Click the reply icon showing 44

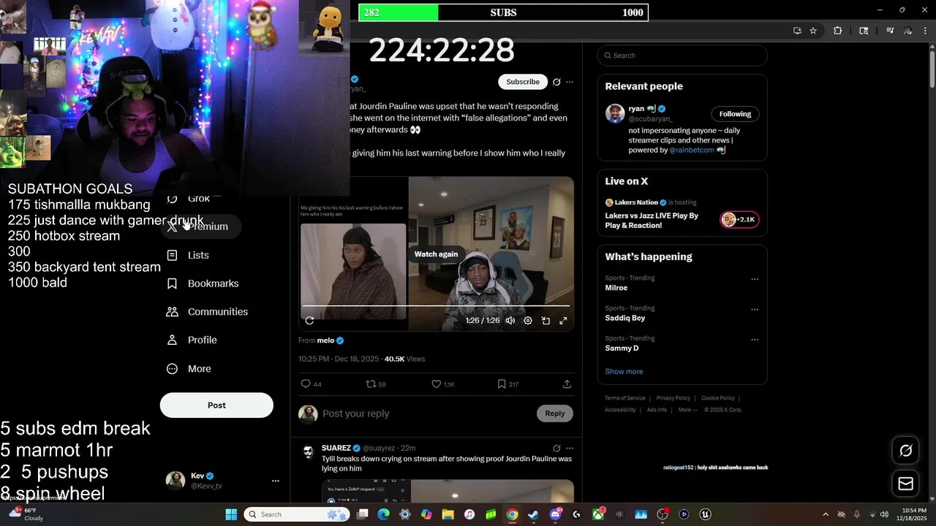point(311,384)
